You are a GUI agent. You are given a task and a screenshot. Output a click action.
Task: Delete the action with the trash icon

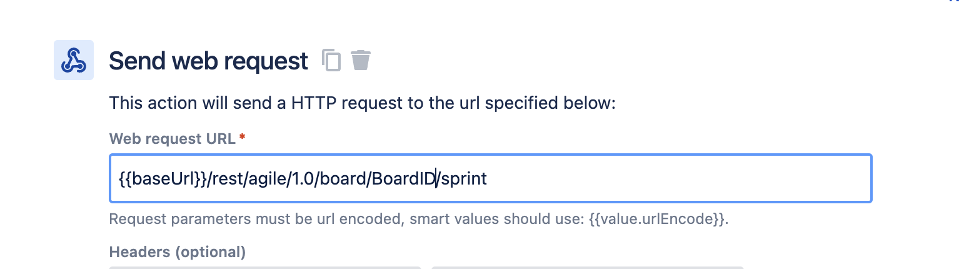point(361,60)
